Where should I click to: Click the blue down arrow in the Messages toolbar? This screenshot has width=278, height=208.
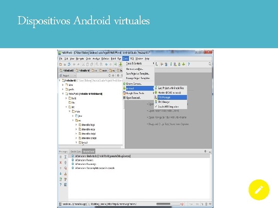61,174
